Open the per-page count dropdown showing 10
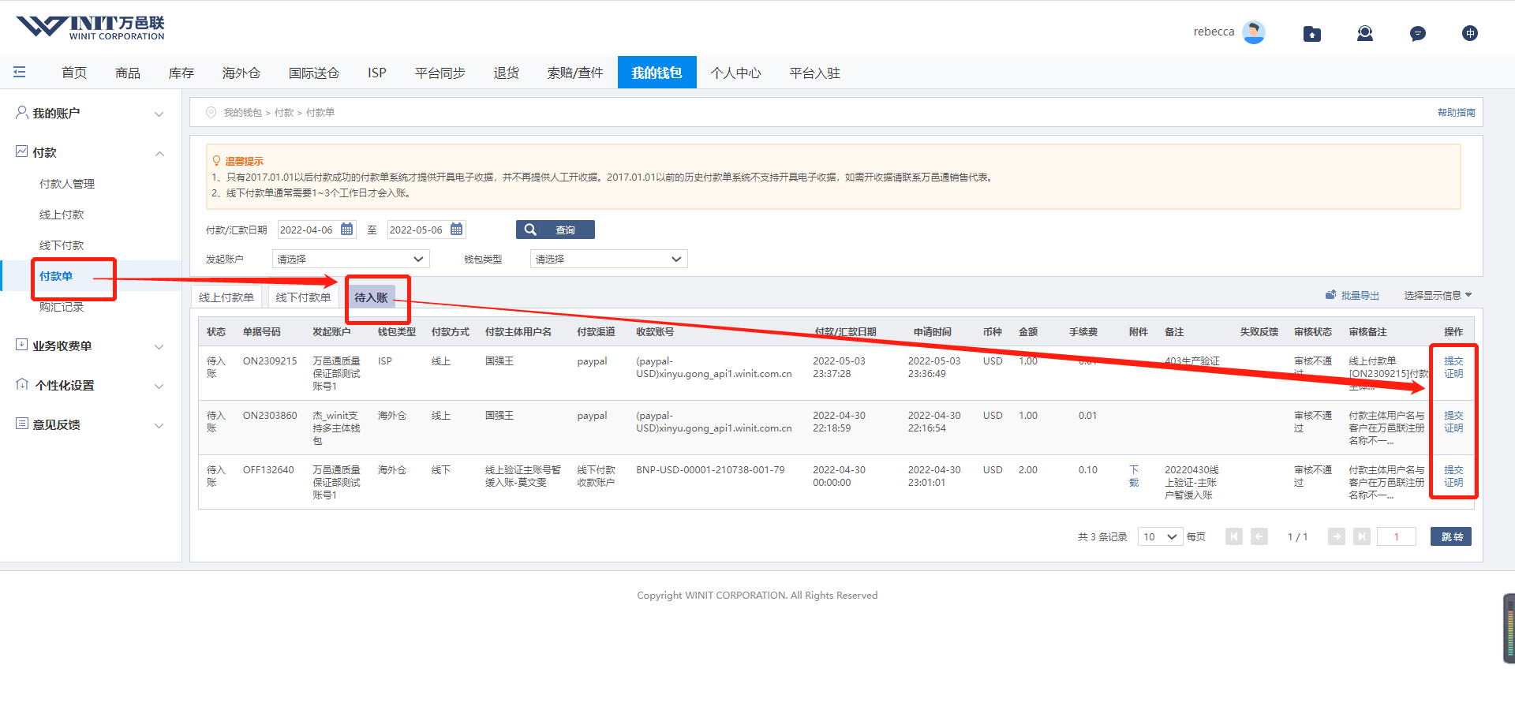Image resolution: width=1515 pixels, height=721 pixels. tap(1160, 536)
